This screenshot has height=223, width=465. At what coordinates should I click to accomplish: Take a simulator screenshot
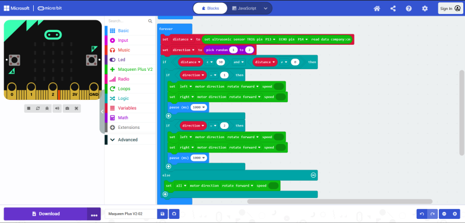(67, 109)
